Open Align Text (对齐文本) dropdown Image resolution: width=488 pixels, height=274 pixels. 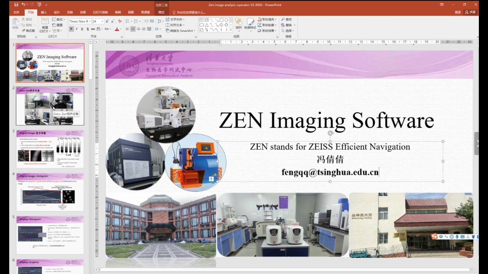point(176,25)
